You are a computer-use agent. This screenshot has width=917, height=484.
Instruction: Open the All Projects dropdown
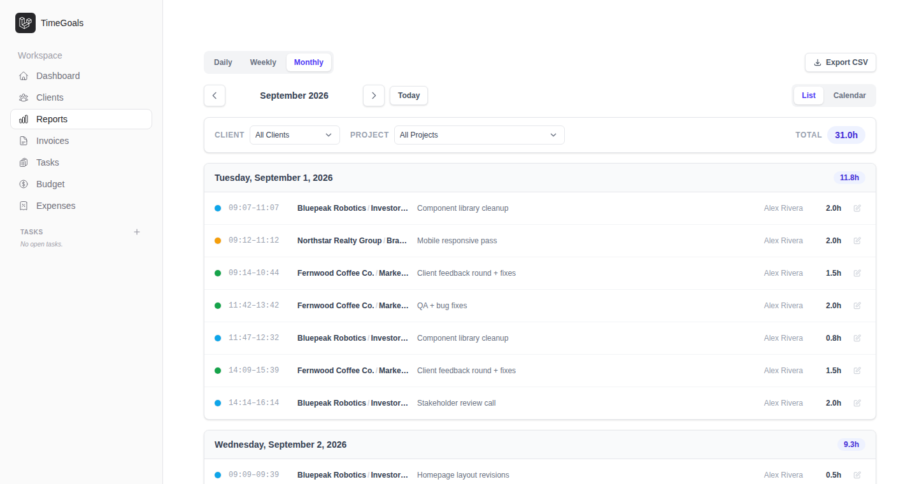480,135
